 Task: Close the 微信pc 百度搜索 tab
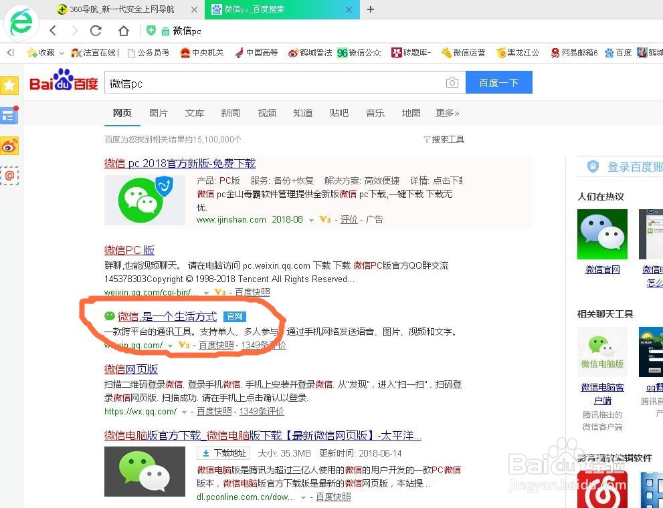pyautogui.click(x=349, y=9)
